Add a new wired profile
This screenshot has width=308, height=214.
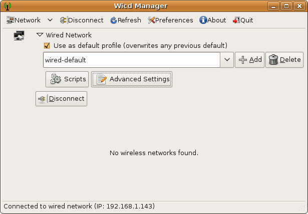click(x=249, y=60)
